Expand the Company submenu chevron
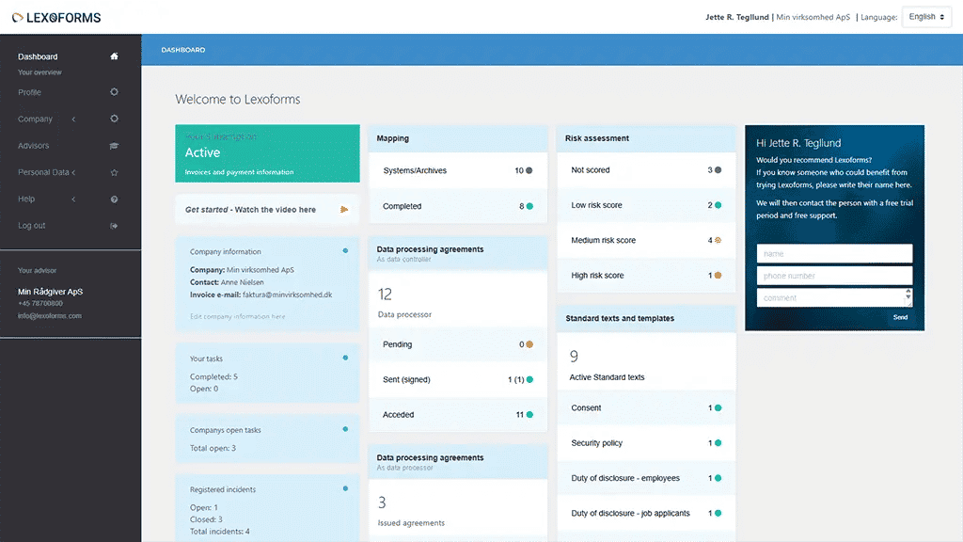The image size is (963, 542). (x=73, y=119)
